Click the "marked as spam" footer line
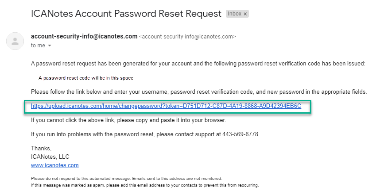The width and height of the screenshot is (380, 195). pyautogui.click(x=144, y=185)
